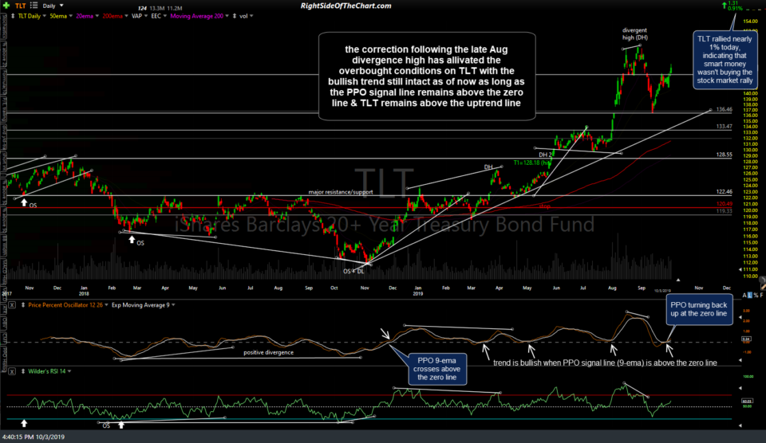
Task: Select the 'PPO turning back up' callout
Action: (x=699, y=309)
